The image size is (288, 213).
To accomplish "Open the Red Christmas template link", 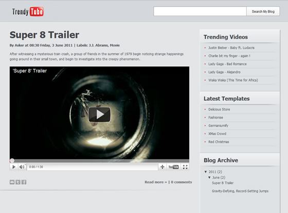I will click(x=219, y=142).
